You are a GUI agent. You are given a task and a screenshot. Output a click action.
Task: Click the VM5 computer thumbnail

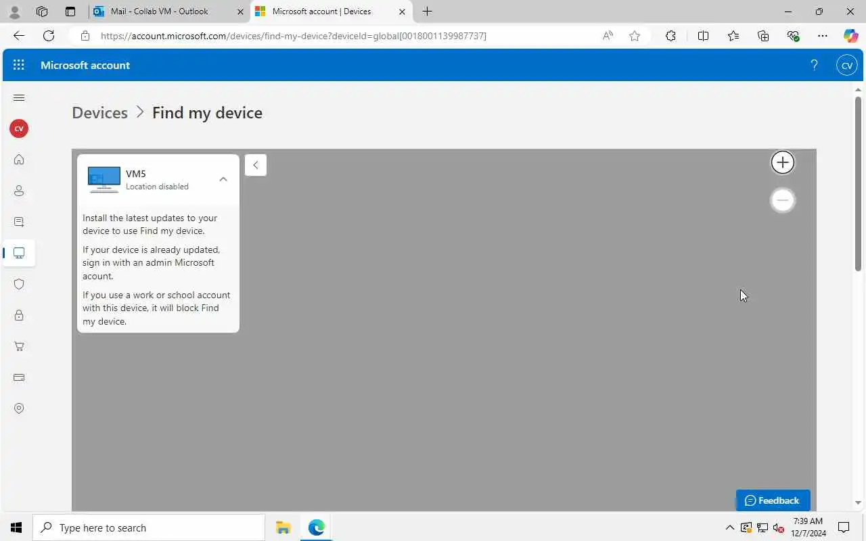(104, 179)
